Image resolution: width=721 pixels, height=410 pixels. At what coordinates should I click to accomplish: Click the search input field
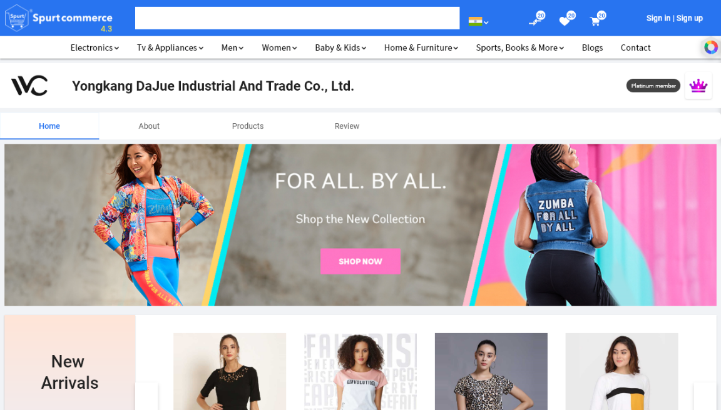(x=297, y=18)
